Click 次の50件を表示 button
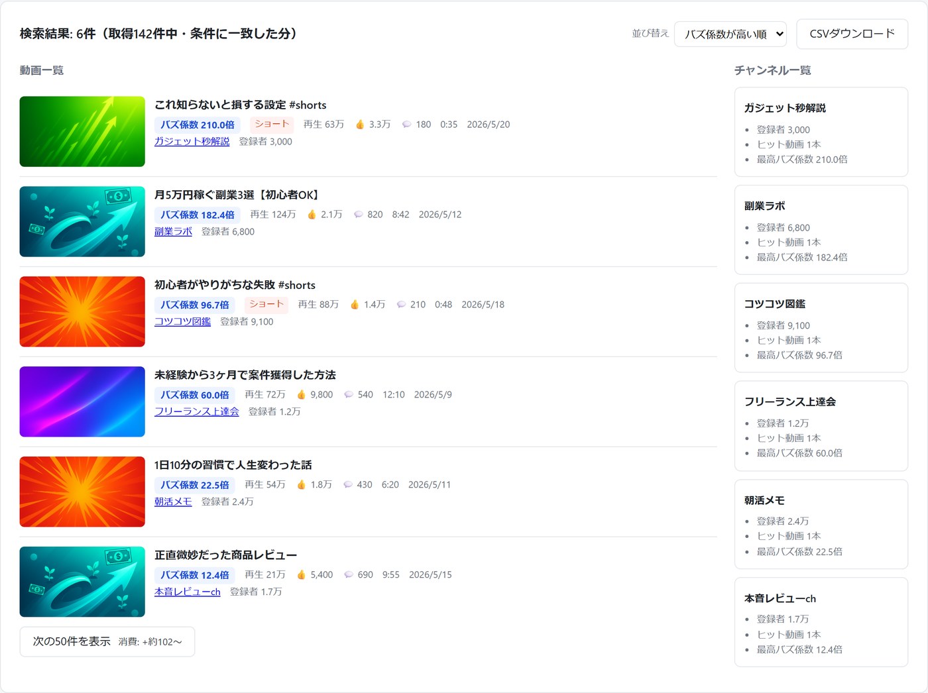This screenshot has width=928, height=693. [x=107, y=641]
